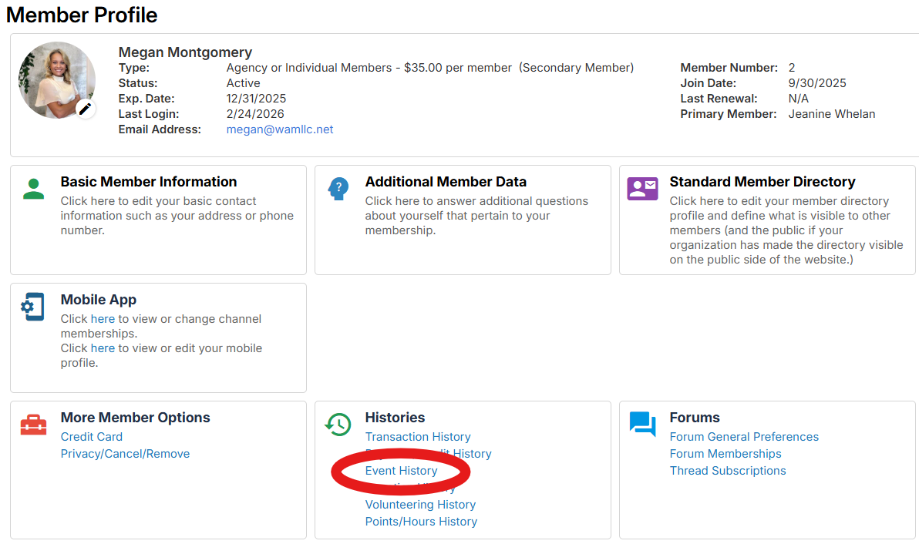Click the red toolbox More Member Options icon

click(33, 425)
